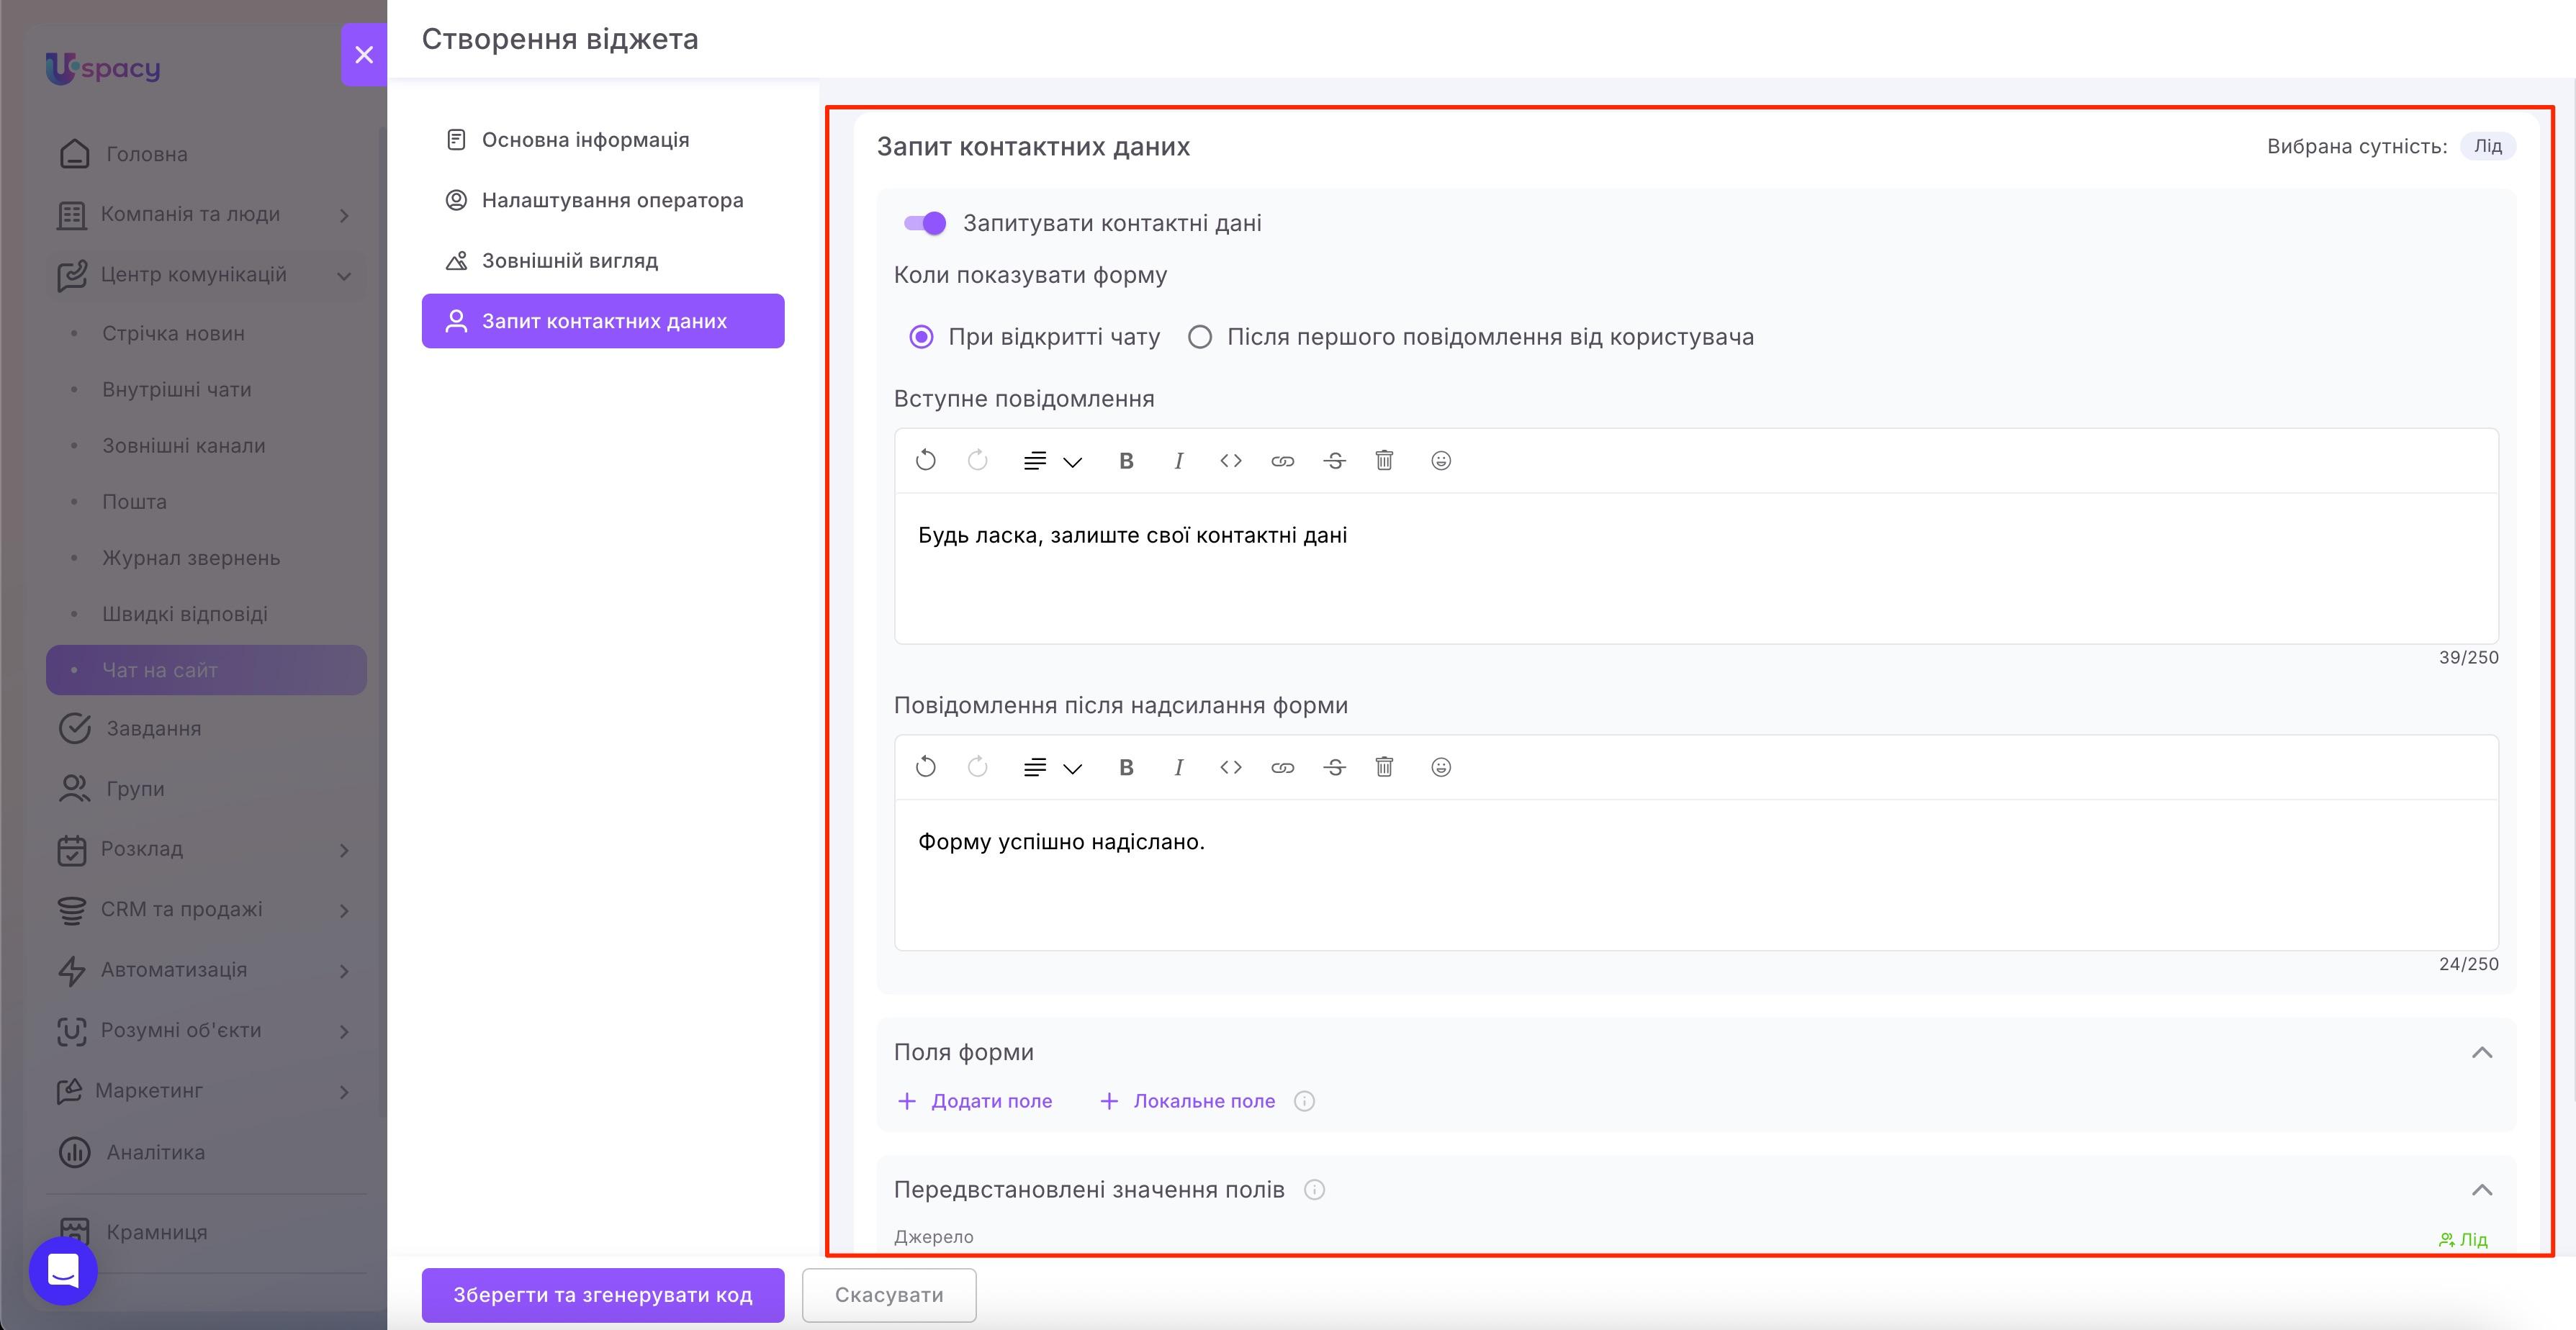This screenshot has width=2576, height=1330.
Task: Open Швидкі відповіді in sidebar
Action: point(206,613)
